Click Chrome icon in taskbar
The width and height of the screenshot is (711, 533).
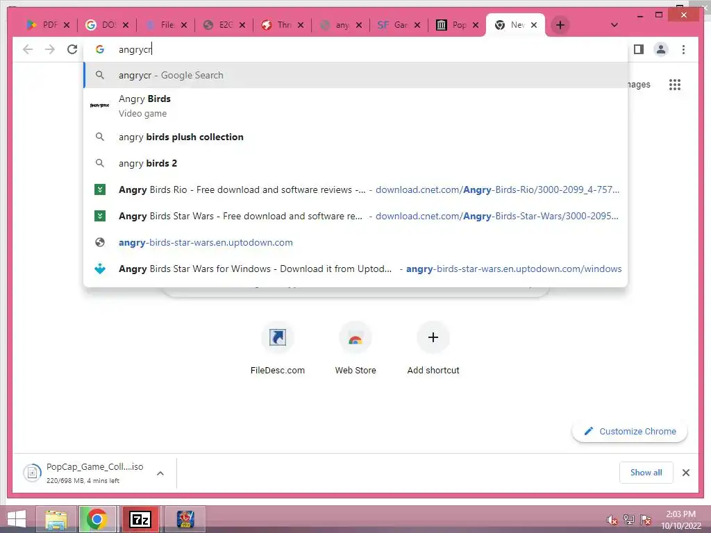point(97,519)
